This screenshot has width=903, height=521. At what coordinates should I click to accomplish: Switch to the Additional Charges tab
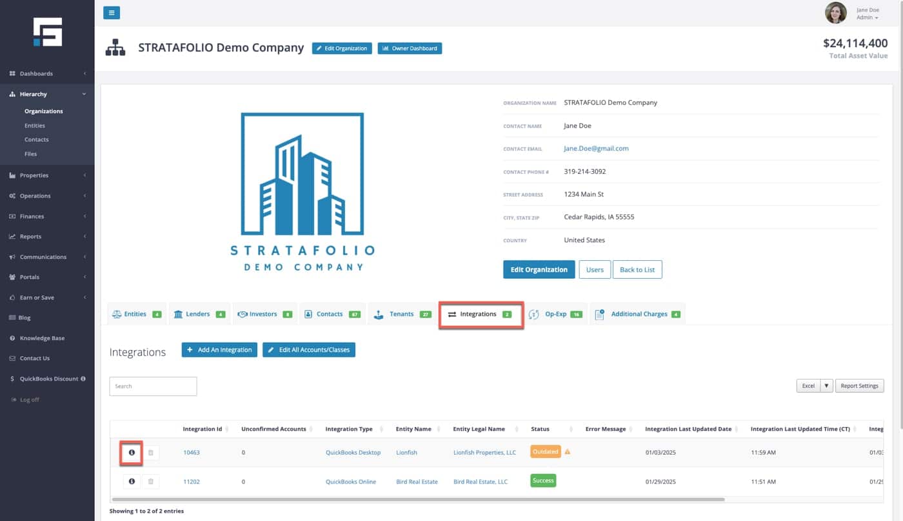pos(637,314)
